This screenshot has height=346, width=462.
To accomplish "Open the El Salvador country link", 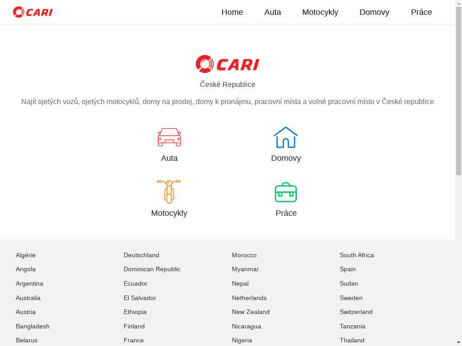I will (140, 298).
